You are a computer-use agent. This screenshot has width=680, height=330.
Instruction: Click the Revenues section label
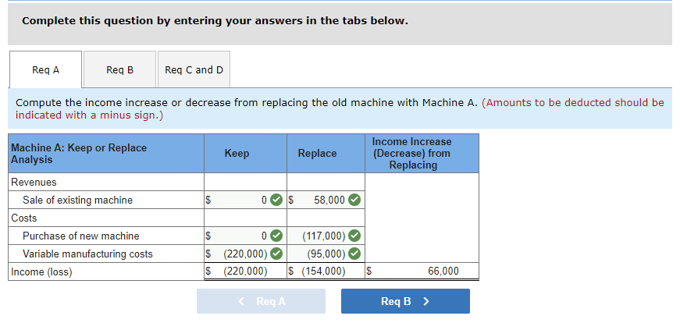point(34,182)
